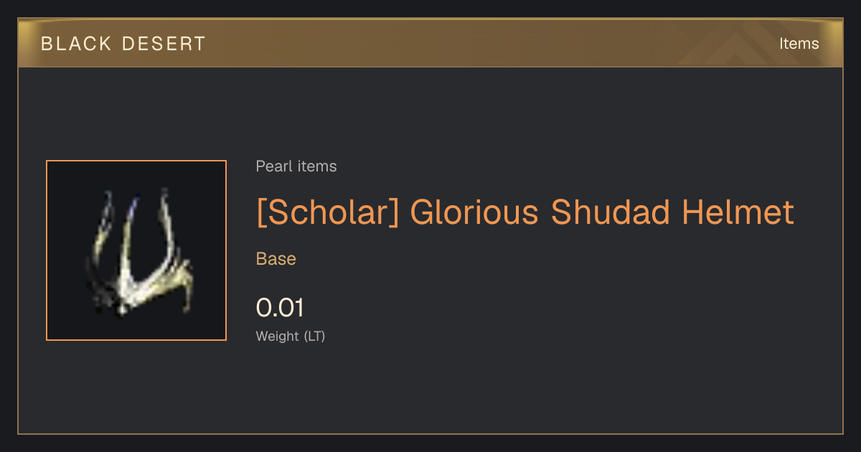Click the (LT) unit text under weight
This screenshot has width=861, height=452.
click(314, 336)
